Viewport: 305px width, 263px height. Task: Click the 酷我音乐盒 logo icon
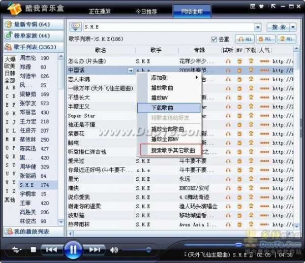pos(15,9)
